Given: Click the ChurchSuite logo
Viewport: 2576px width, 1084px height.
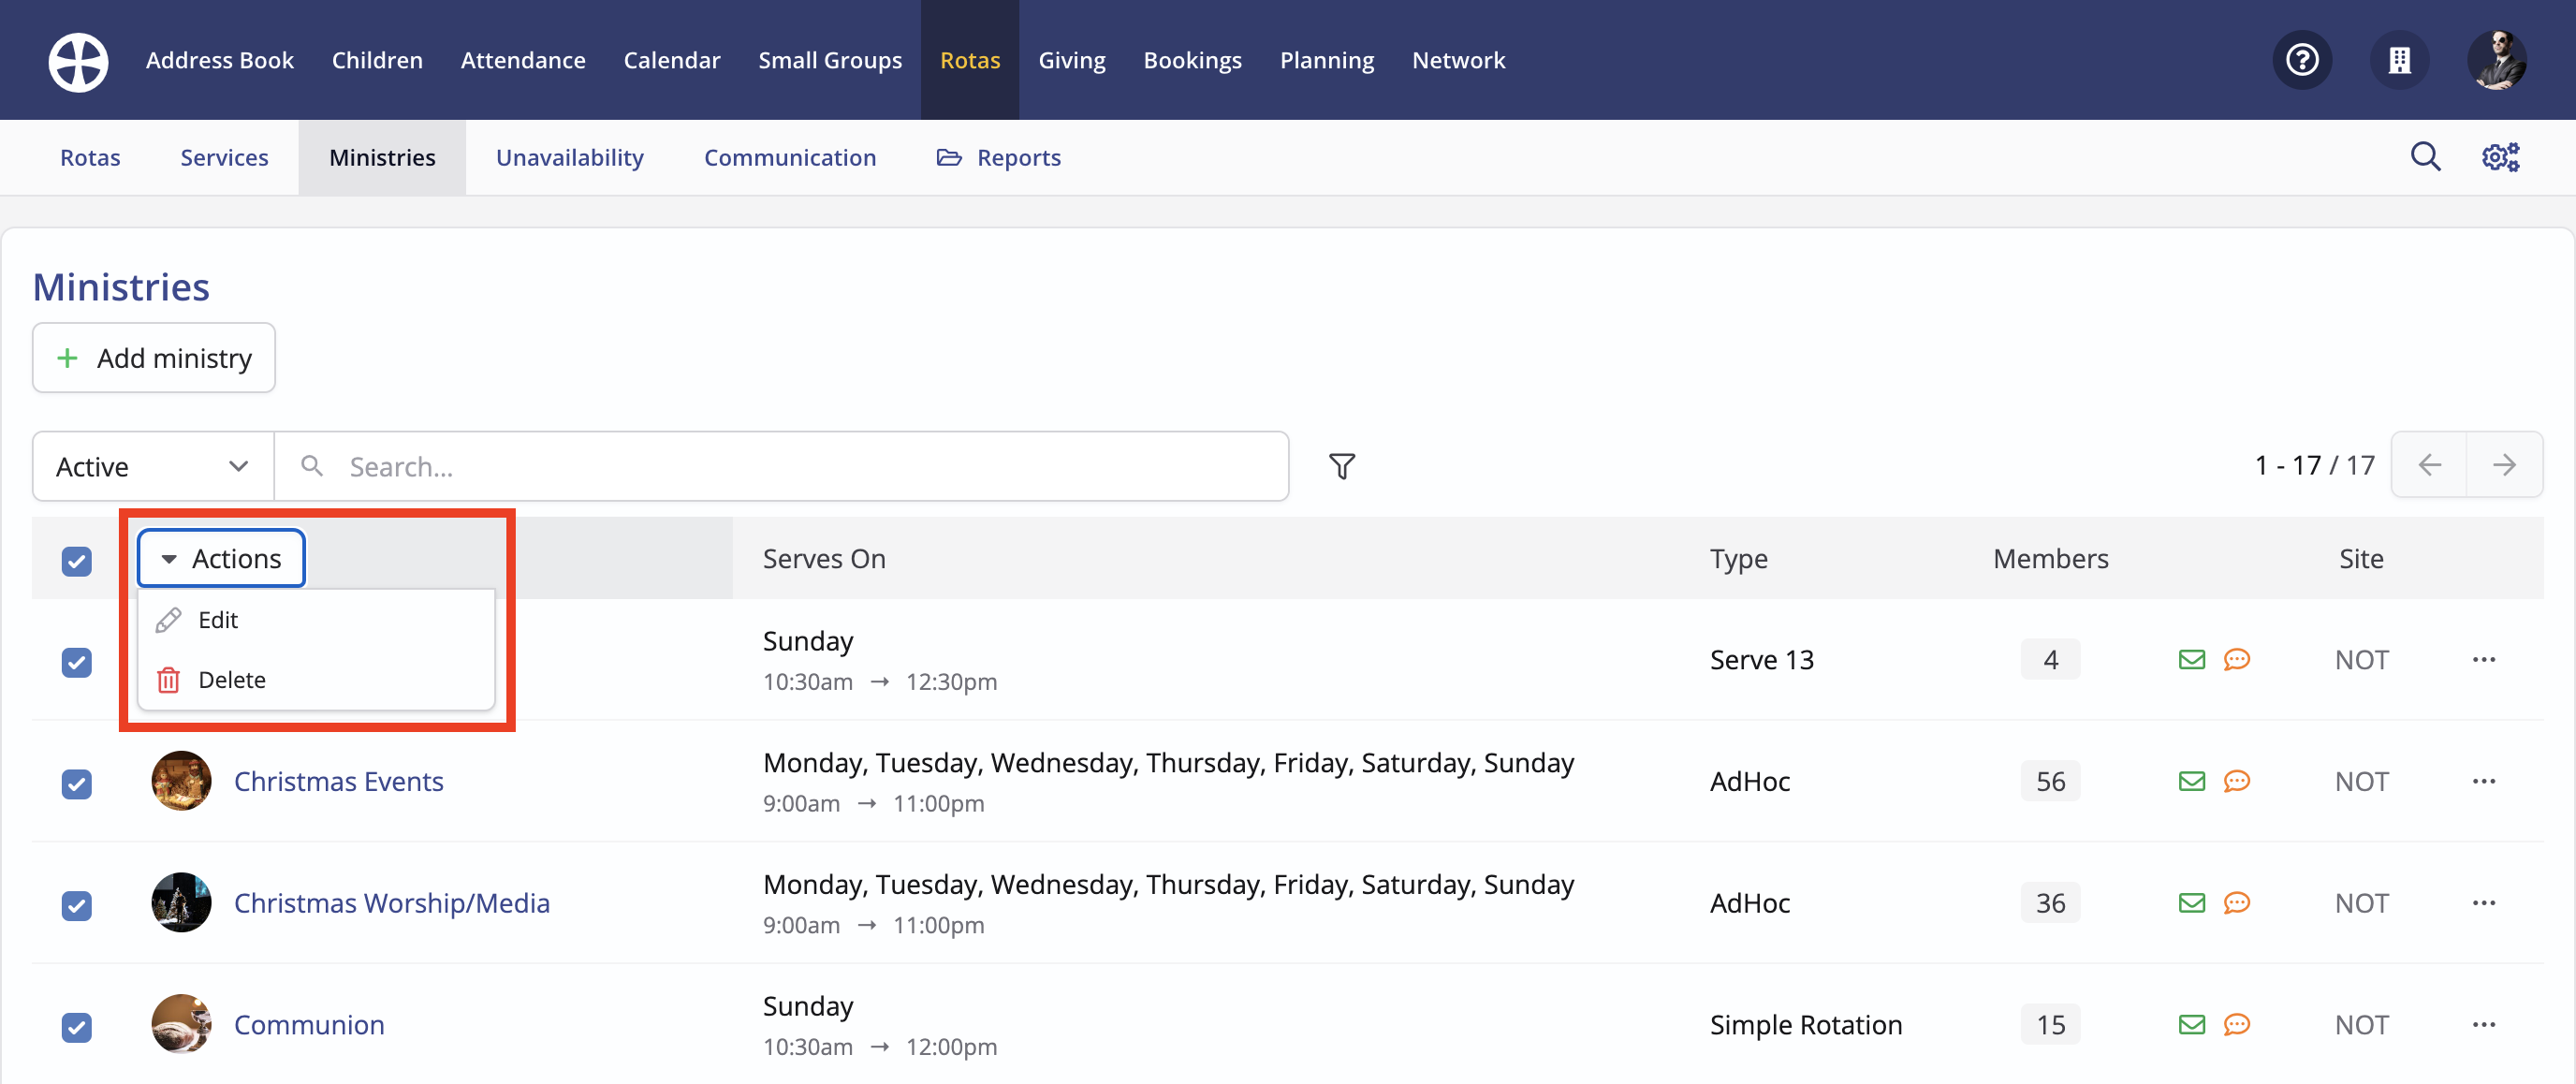Looking at the screenshot, I should 77,61.
